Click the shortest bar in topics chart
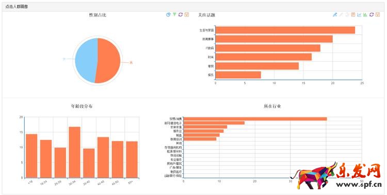The height and width of the screenshot is (195, 387). point(238,75)
